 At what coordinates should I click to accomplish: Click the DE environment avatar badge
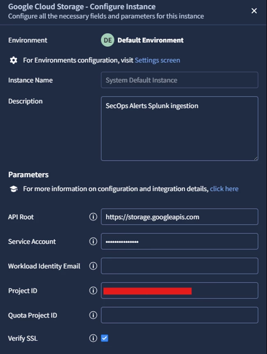pyautogui.click(x=107, y=40)
